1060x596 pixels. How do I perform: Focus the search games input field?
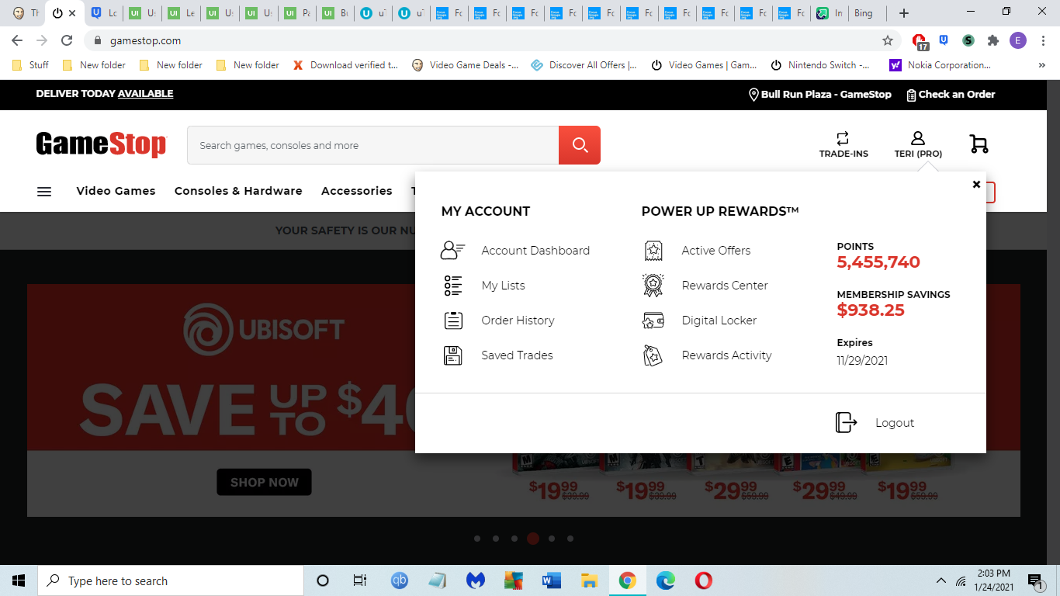(372, 145)
